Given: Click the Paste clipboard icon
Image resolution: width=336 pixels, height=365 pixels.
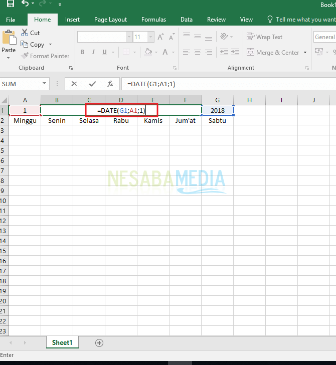Looking at the screenshot, I should point(10,37).
